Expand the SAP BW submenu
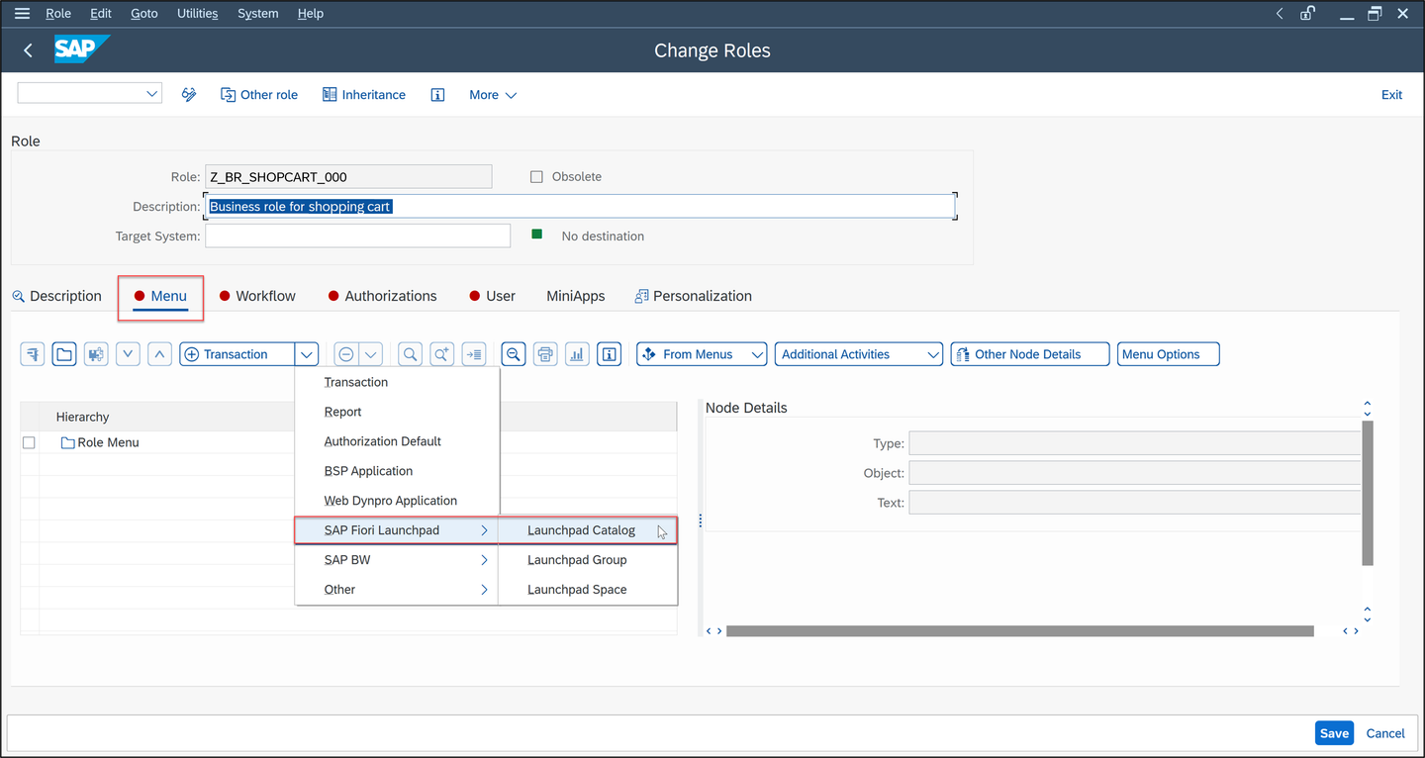This screenshot has width=1425, height=758. tap(397, 560)
